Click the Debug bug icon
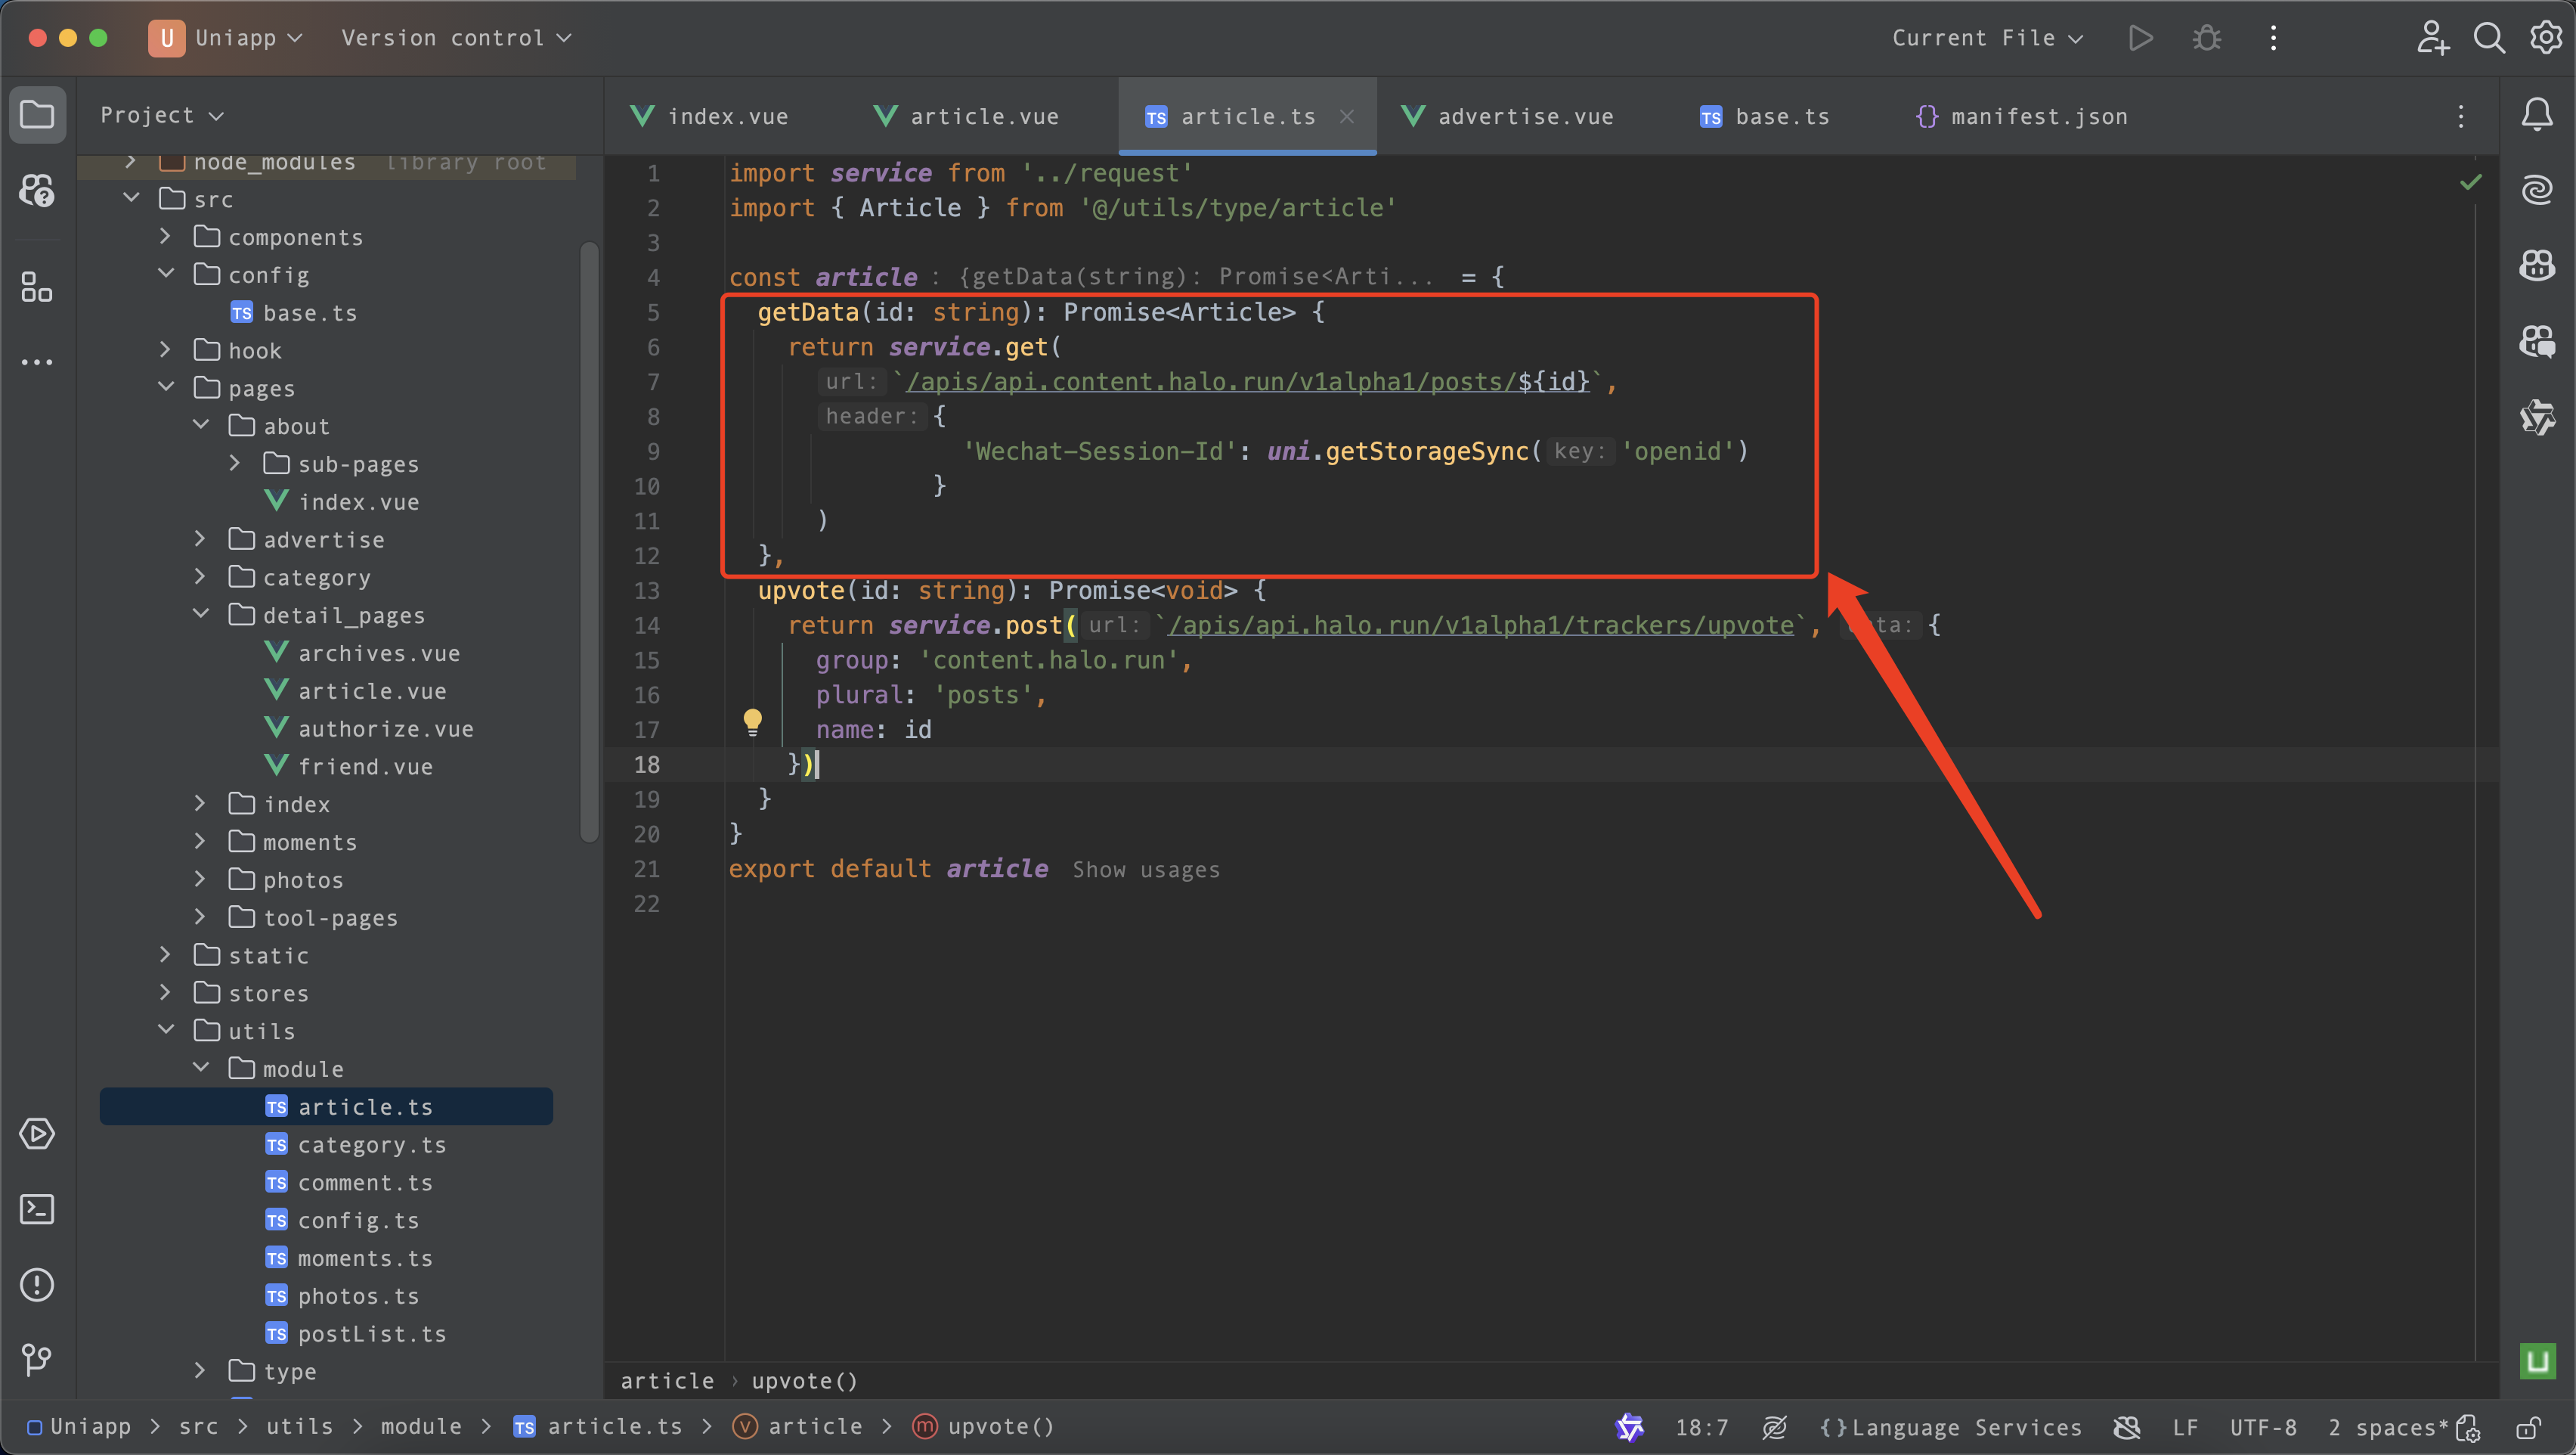The height and width of the screenshot is (1455, 2576). 2207,38
